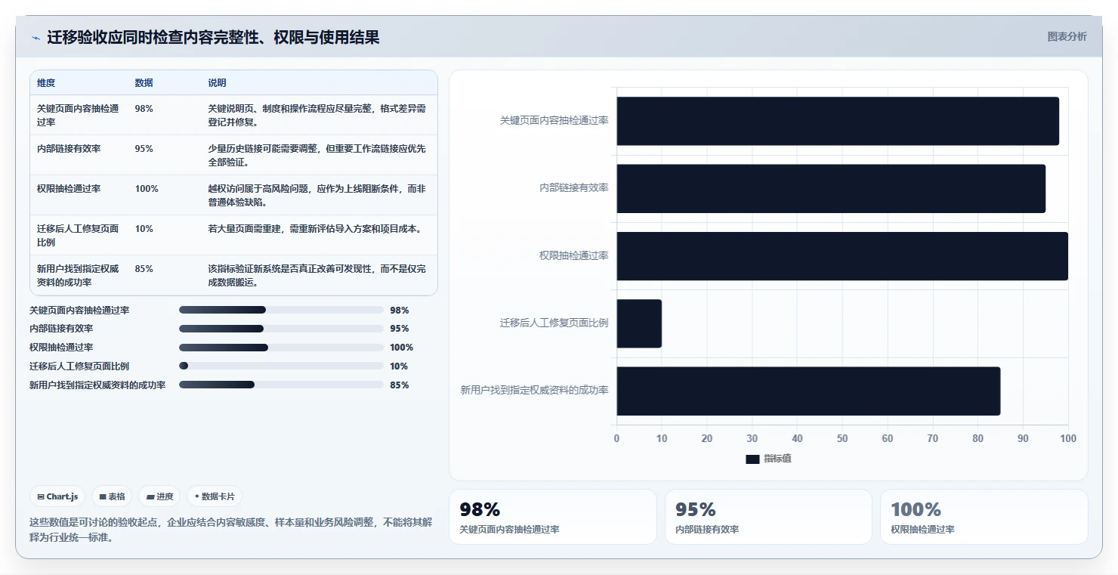This screenshot has width=1118, height=575.
Task: Click the chart bar for 内部链接有效率
Action: click(831, 188)
